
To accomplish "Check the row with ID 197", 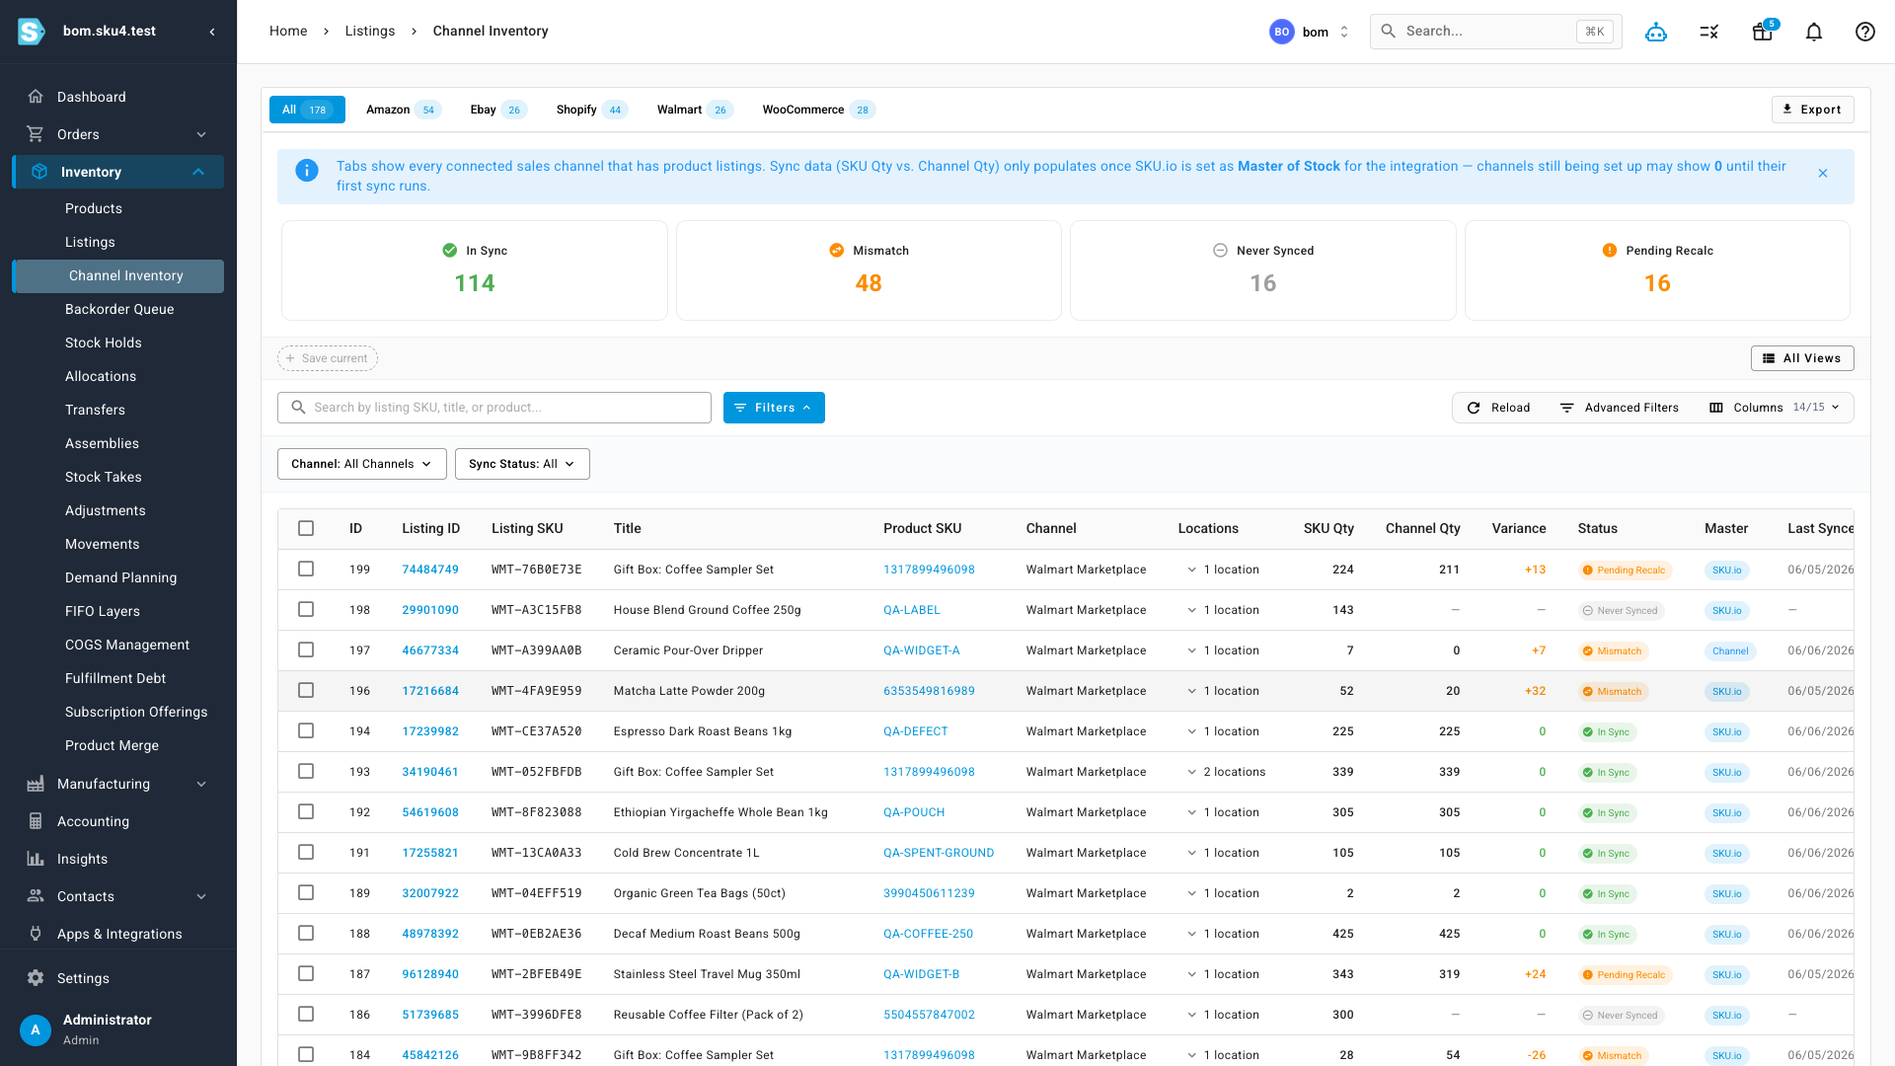I will pos(306,650).
